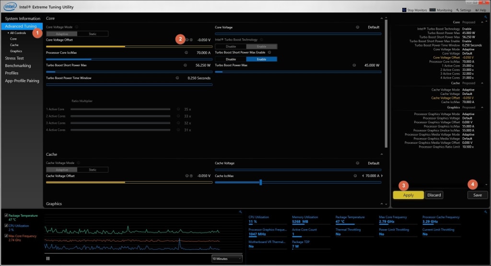Open the 10 Minutes time range dropdown
The height and width of the screenshot is (266, 491).
tap(227, 258)
